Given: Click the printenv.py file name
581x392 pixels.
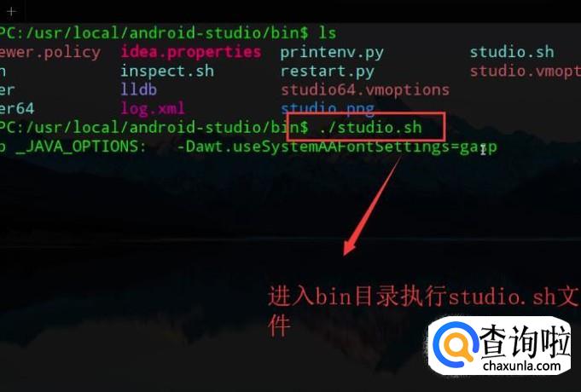Looking at the screenshot, I should tap(332, 53).
